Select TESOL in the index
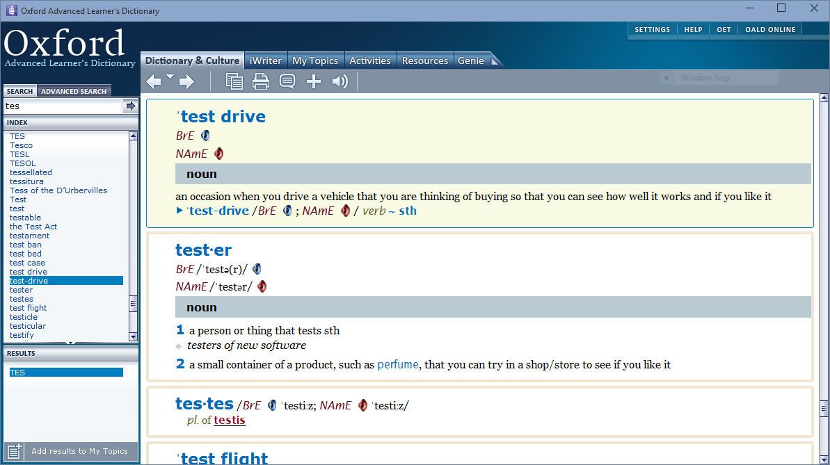 [x=23, y=163]
